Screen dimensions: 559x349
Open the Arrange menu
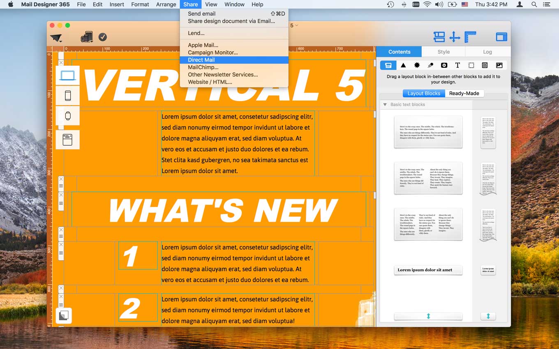pyautogui.click(x=166, y=5)
